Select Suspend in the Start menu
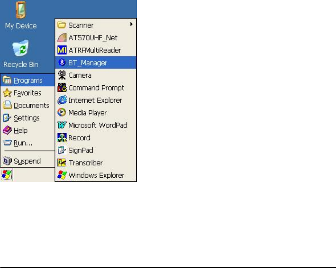The height and width of the screenshot is (268, 336). 28,161
